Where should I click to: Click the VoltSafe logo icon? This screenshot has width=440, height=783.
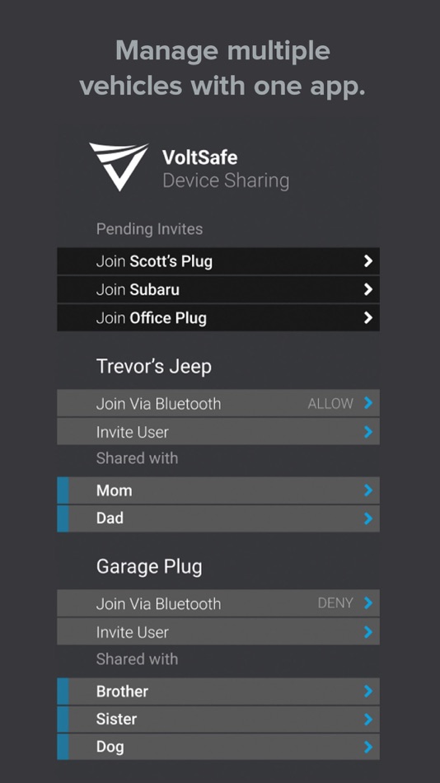(x=119, y=166)
